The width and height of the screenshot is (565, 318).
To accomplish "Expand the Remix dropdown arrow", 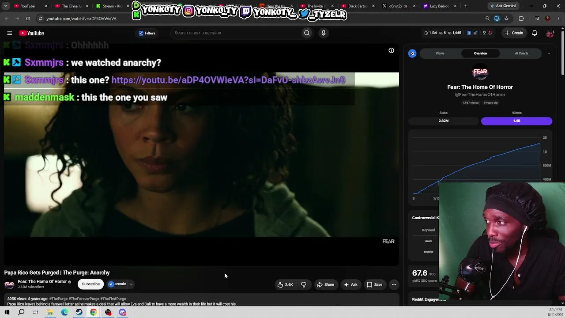I will (x=131, y=284).
